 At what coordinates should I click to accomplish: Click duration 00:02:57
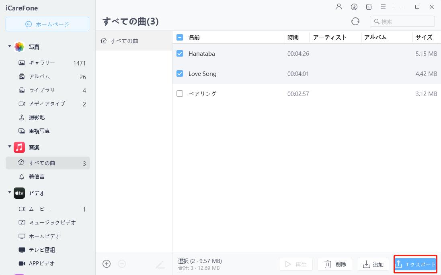click(298, 94)
